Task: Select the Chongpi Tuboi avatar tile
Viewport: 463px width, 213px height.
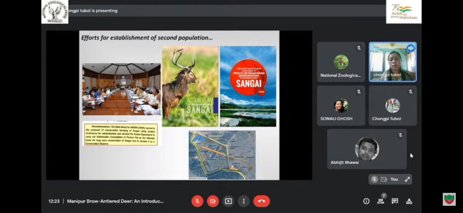Action: pos(393,105)
